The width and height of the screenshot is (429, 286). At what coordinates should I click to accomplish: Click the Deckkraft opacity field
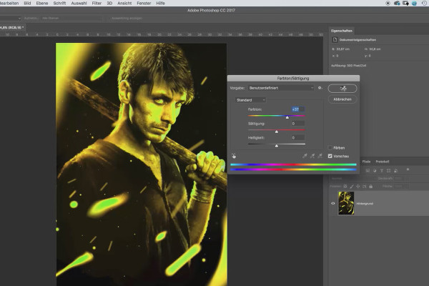(398, 179)
